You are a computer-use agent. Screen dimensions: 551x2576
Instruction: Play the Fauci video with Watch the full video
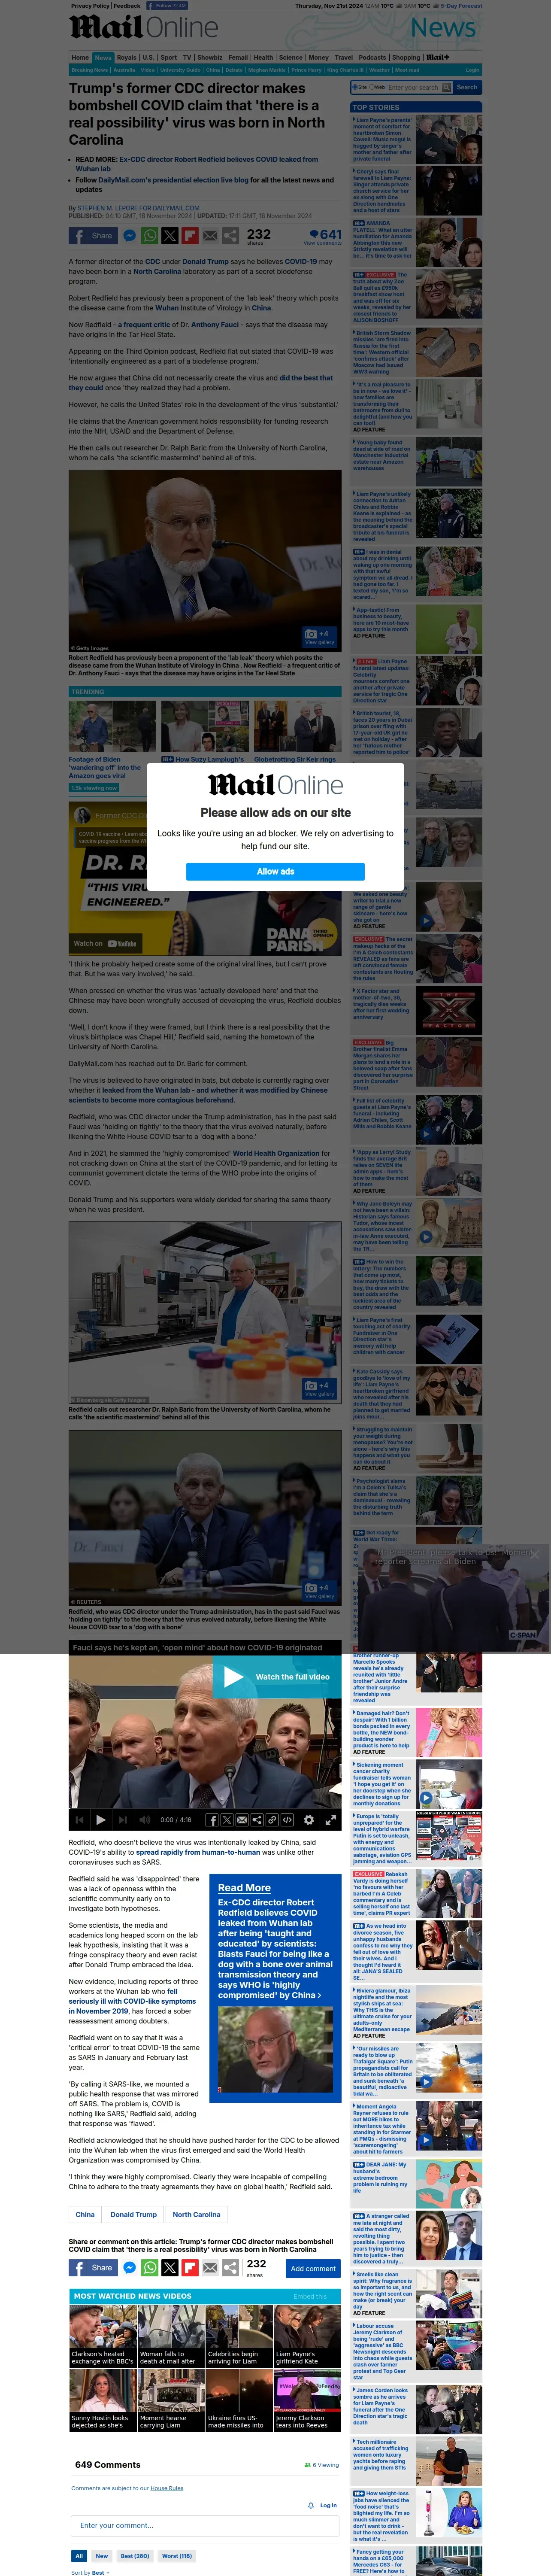pos(277,1677)
